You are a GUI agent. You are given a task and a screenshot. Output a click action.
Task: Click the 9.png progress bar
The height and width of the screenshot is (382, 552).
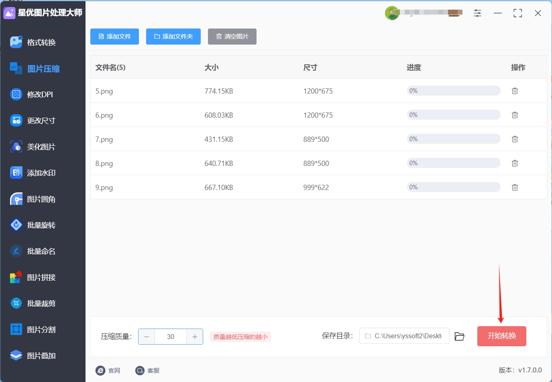click(x=454, y=187)
